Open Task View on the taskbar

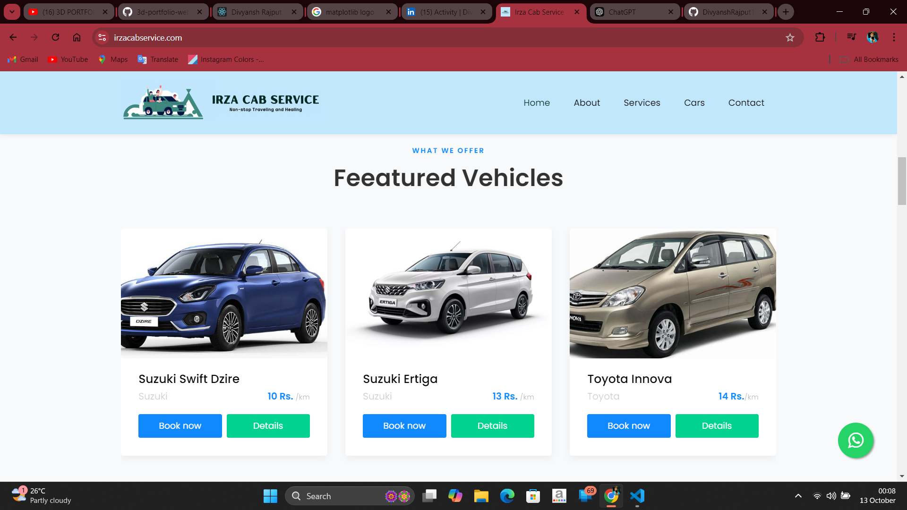(x=429, y=496)
